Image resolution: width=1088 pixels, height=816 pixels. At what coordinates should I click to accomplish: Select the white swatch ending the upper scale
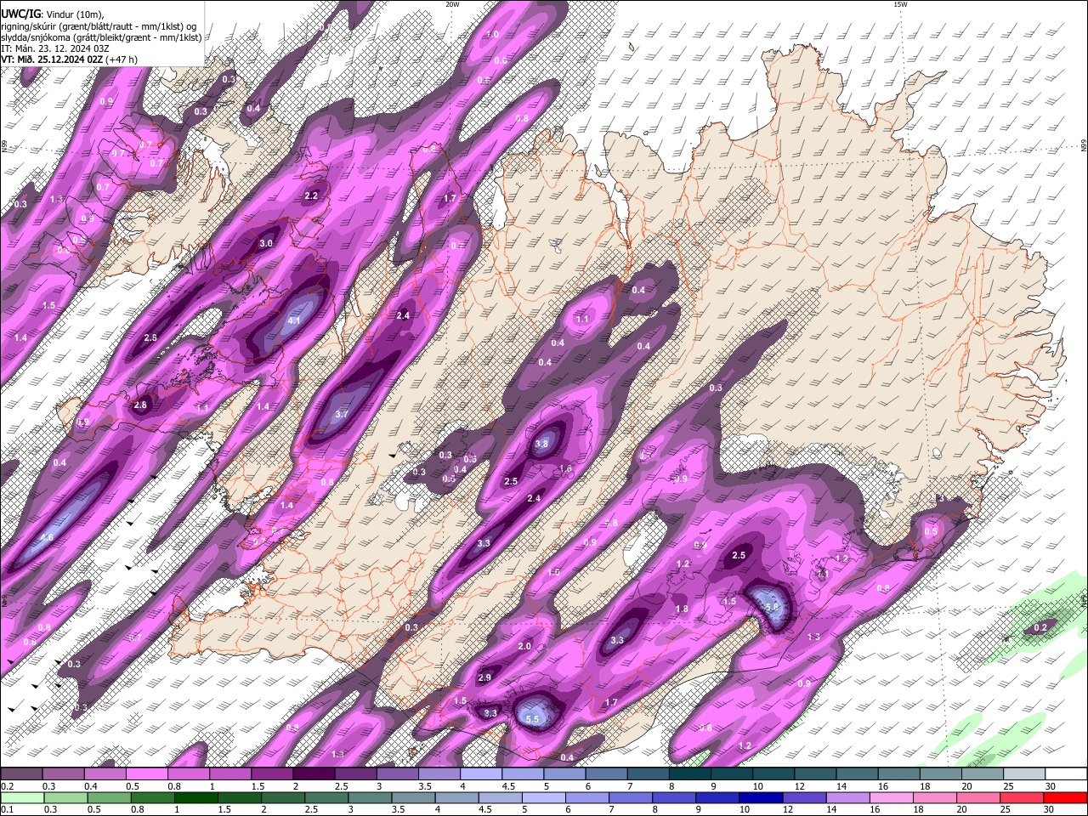(x=1066, y=774)
